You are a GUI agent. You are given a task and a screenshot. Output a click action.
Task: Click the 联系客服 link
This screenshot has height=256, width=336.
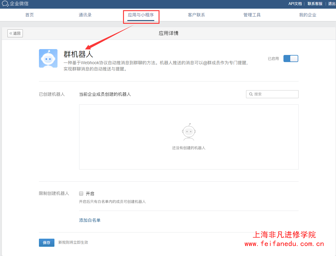pyautogui.click(x=315, y=4)
